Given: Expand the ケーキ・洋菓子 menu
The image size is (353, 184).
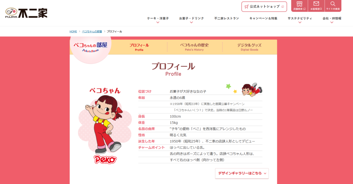Looking at the screenshot, I should pos(158,19).
